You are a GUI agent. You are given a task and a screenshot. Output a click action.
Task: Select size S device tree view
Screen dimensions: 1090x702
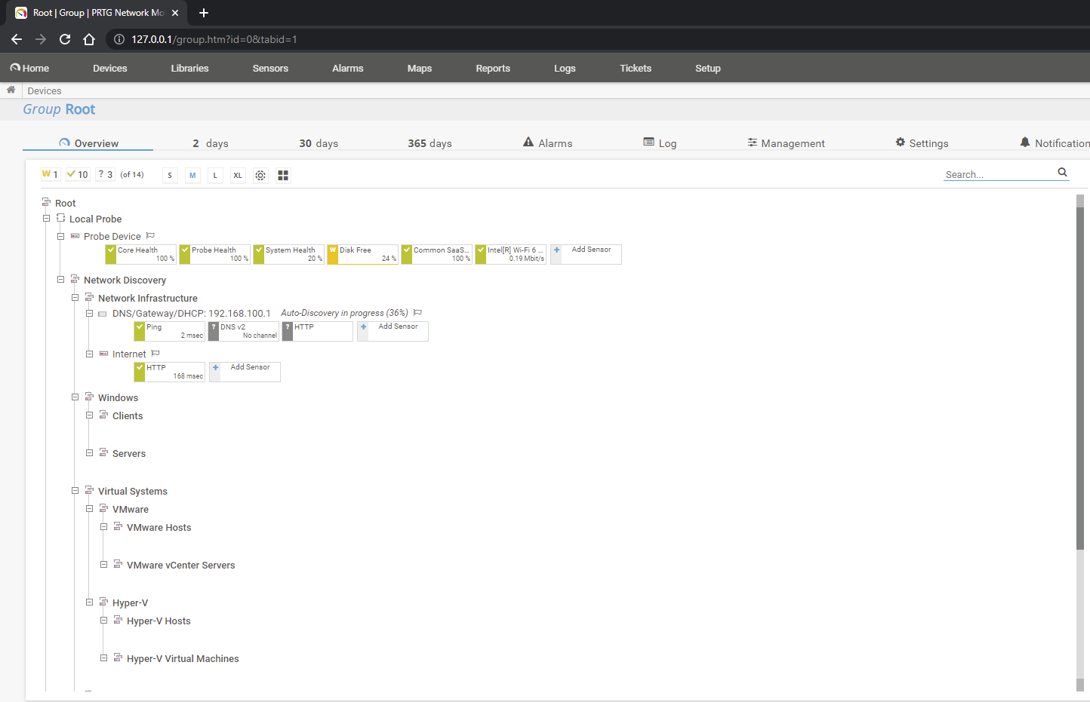coord(170,175)
